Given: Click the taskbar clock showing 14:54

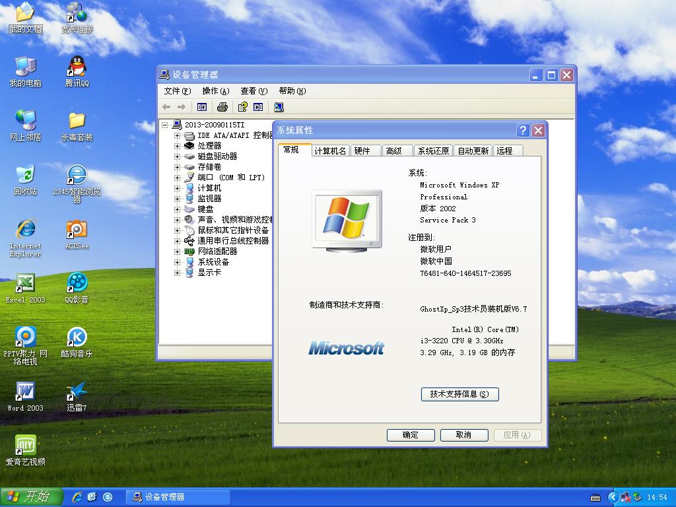Looking at the screenshot, I should (x=657, y=498).
